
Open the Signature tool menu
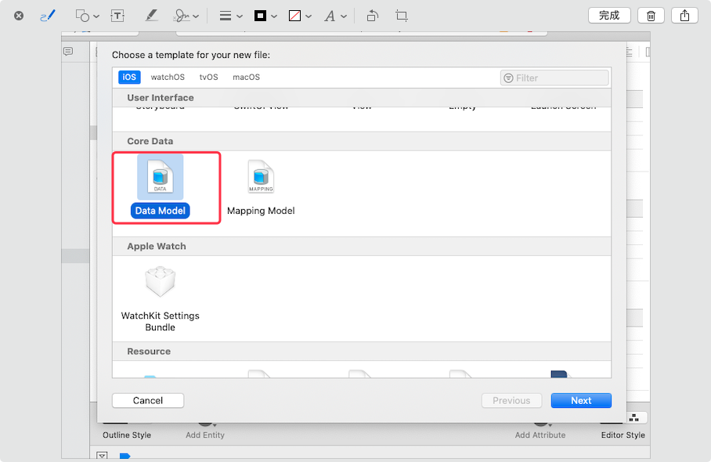tap(186, 16)
